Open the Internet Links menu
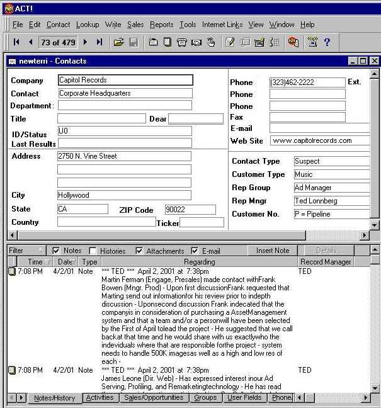381x408 pixels. coord(222,25)
